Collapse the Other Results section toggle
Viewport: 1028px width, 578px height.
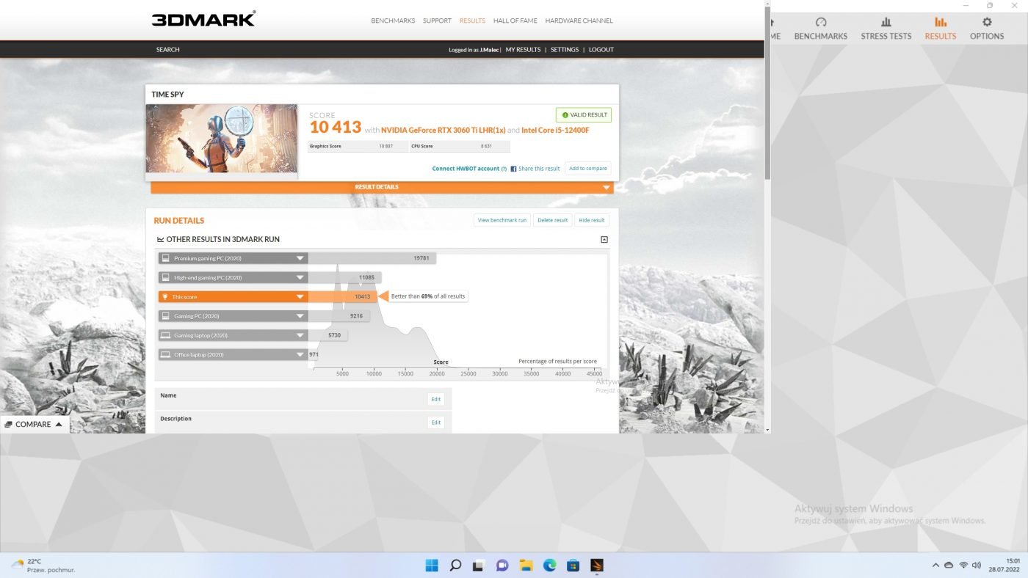(604, 240)
